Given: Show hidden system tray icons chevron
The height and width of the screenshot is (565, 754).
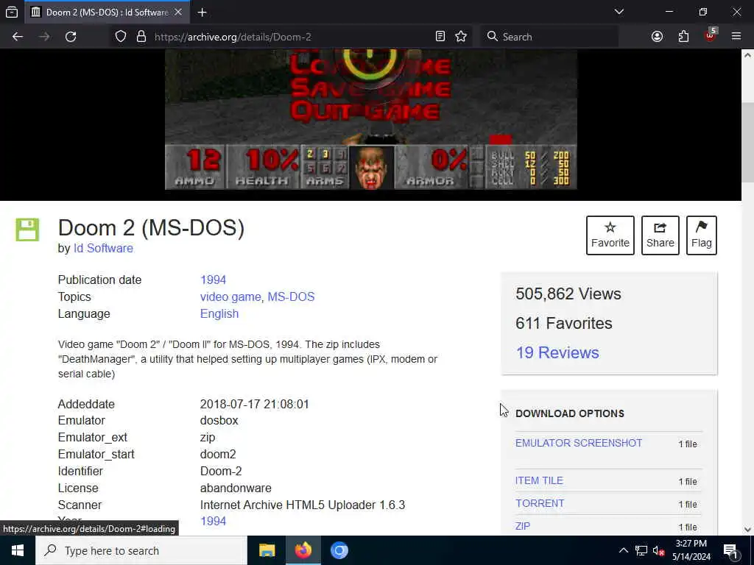Looking at the screenshot, I should point(623,550).
